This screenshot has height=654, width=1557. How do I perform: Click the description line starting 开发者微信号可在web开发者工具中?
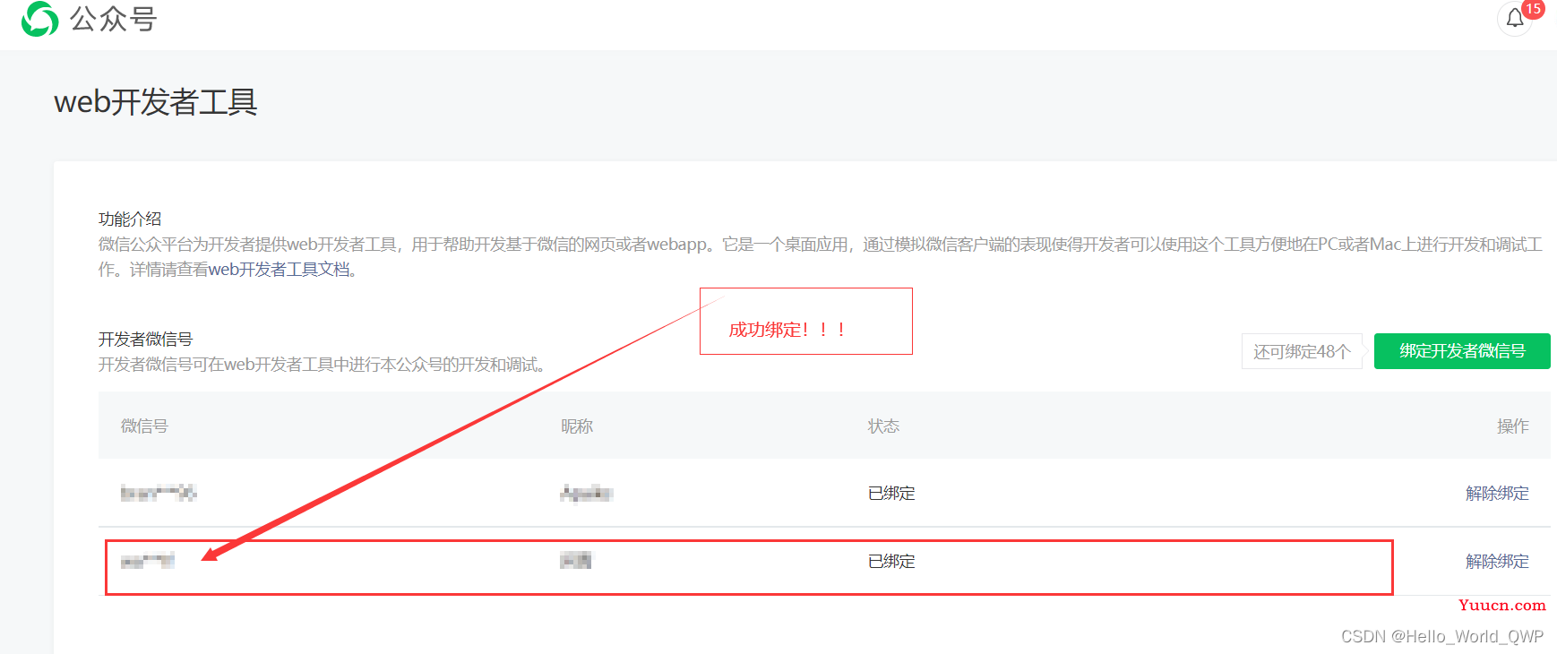[x=324, y=365]
